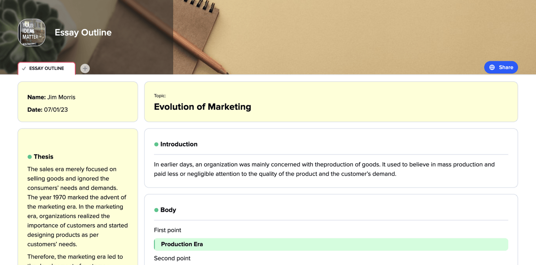Collapse the Body section
The image size is (536, 265).
168,210
